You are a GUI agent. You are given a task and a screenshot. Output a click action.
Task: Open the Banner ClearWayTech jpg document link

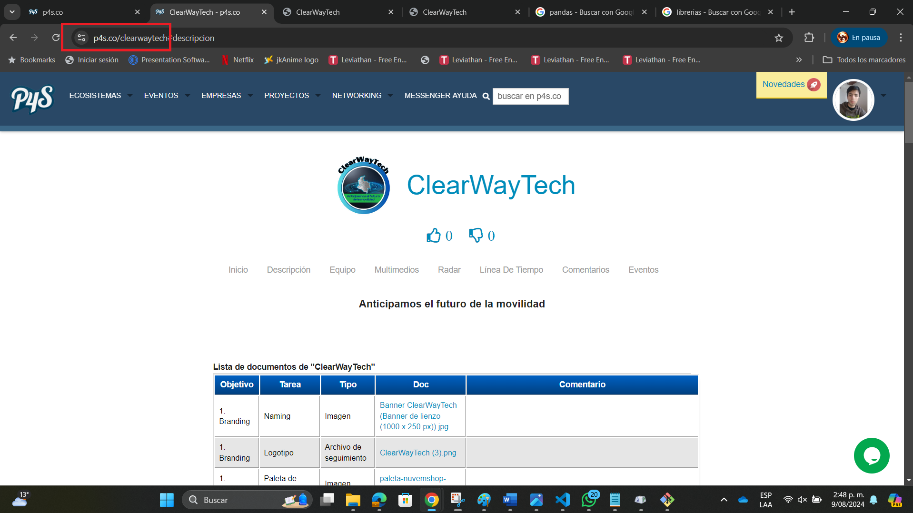[x=418, y=416]
